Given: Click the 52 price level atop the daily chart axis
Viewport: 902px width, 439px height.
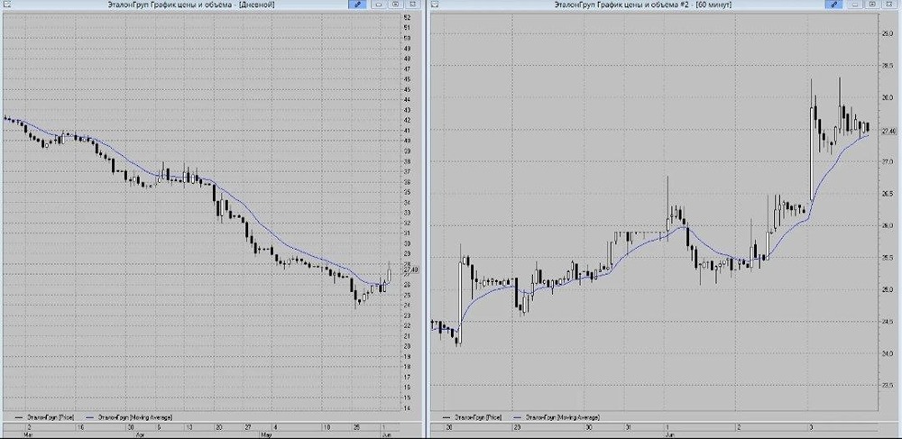Looking at the screenshot, I should click(408, 18).
